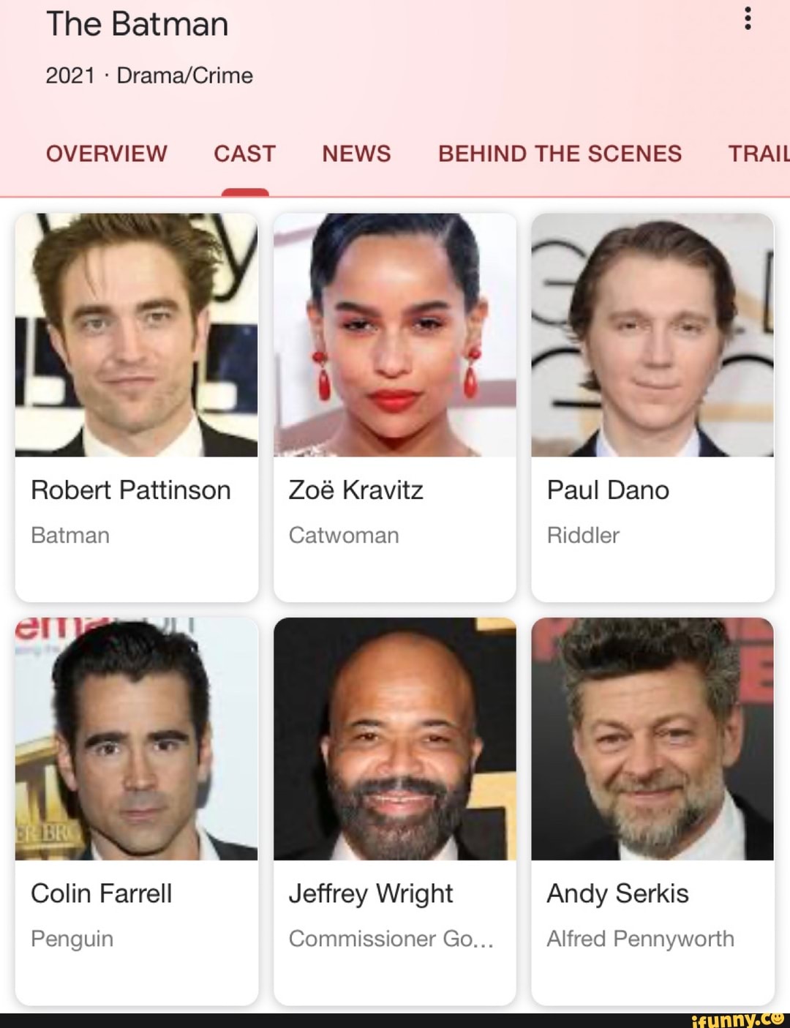Select the Cast tab
The height and width of the screenshot is (1028, 790).
245,154
